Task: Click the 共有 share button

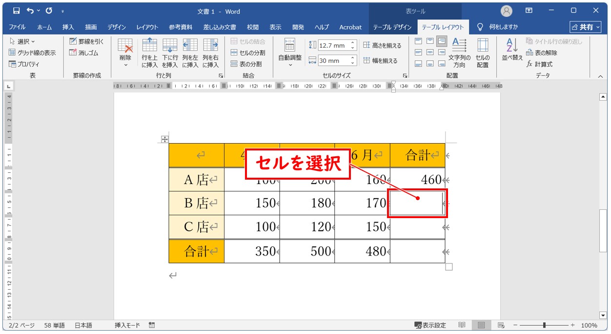Action: 586,27
